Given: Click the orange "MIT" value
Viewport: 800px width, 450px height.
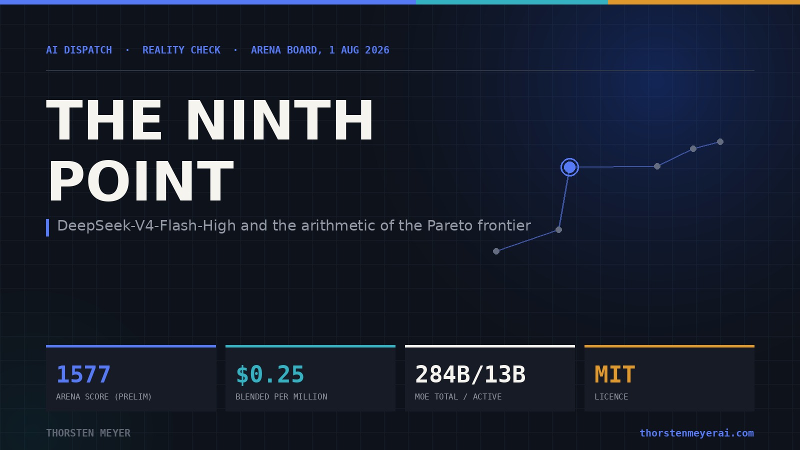Looking at the screenshot, I should pyautogui.click(x=615, y=374).
